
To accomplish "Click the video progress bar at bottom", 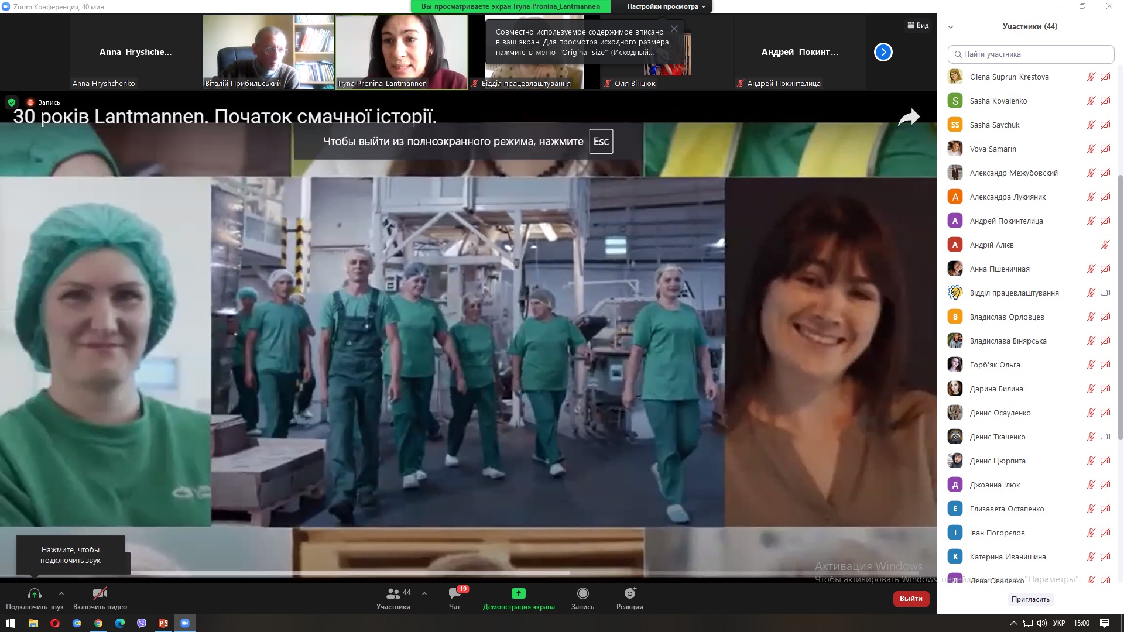I will click(351, 573).
